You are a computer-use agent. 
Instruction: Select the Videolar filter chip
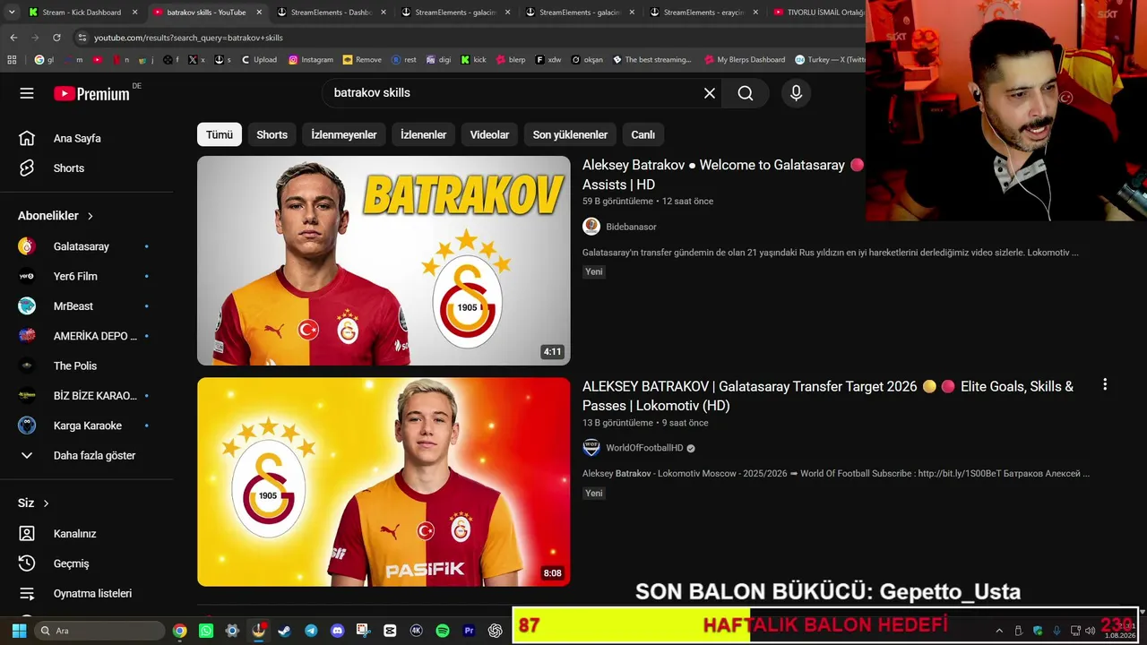pos(490,134)
